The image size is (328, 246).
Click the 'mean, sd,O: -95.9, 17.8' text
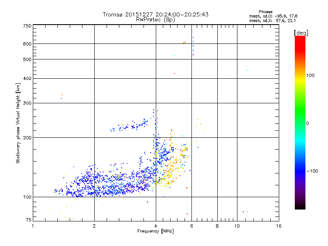click(273, 16)
